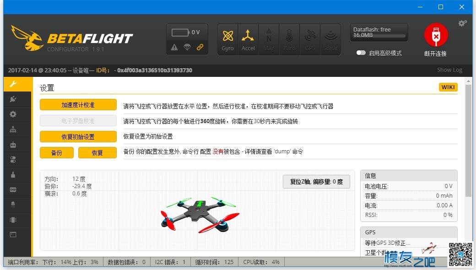Click the battery voltage icon
The height and width of the screenshot is (270, 476).
tap(180, 32)
